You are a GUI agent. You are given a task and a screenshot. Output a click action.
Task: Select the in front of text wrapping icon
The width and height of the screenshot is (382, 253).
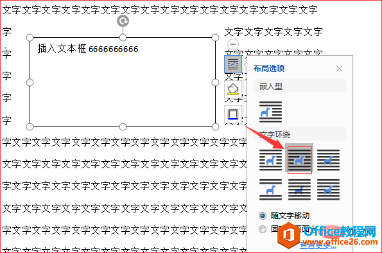point(328,189)
